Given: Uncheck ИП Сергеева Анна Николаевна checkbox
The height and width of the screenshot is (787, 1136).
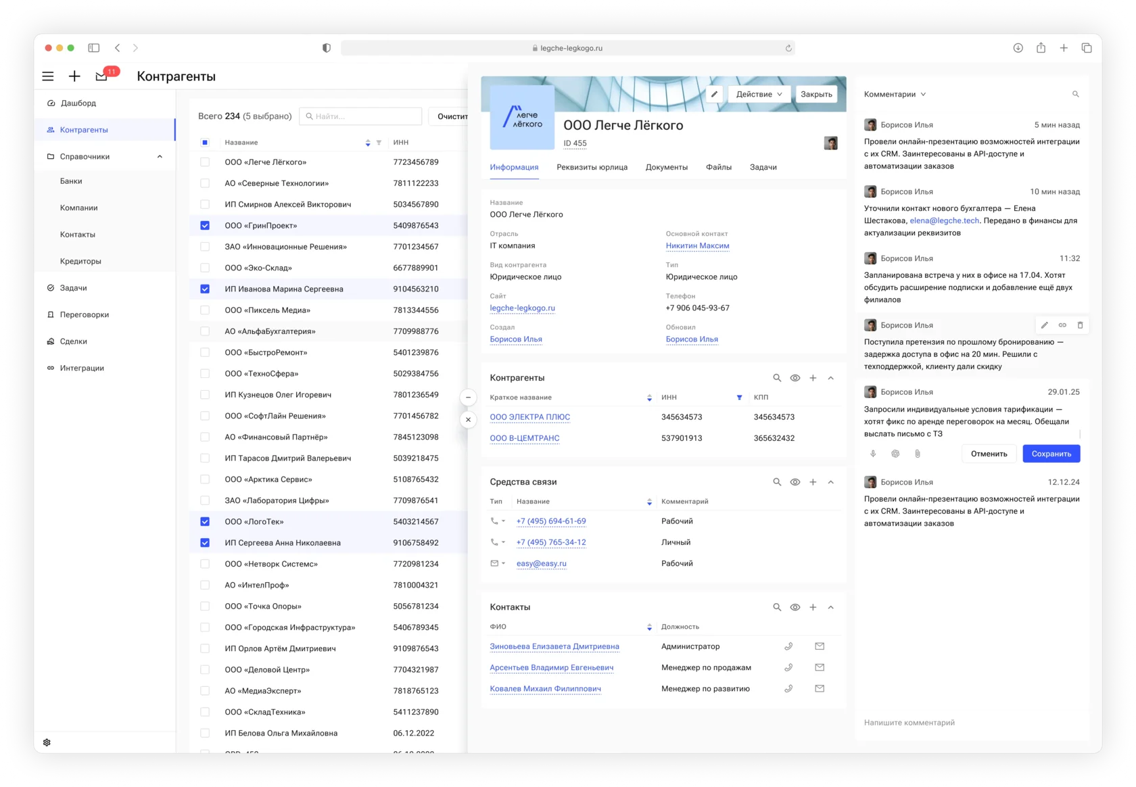Looking at the screenshot, I should point(205,543).
